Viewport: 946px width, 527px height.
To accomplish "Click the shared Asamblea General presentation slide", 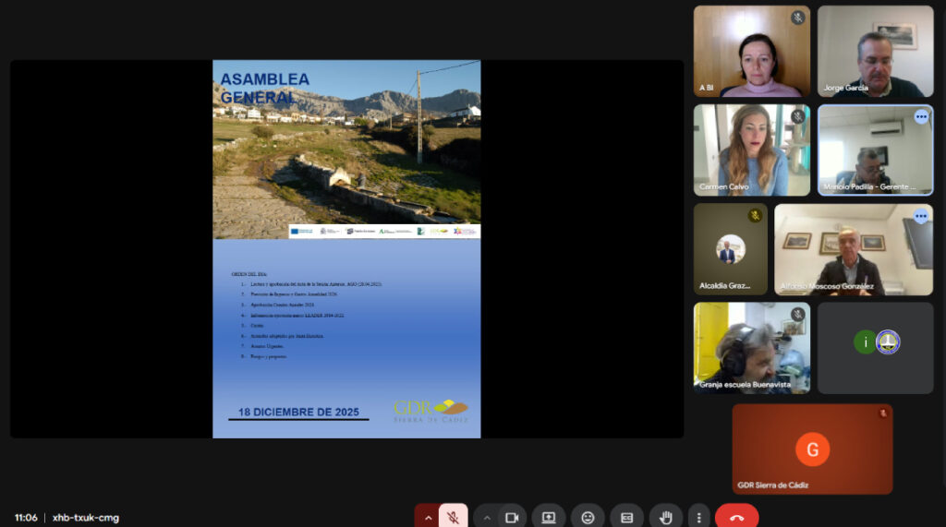I will (346, 249).
